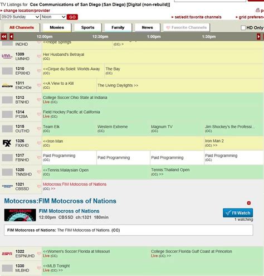Open Tennis Thailand Open listing
Viewport: 264px width, 276px height.
pyautogui.click(x=170, y=170)
